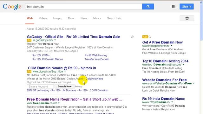Click info icon next to sidebar Ads label
Image resolution: width=203 pixels, height=114 pixels.
coord(150,37)
